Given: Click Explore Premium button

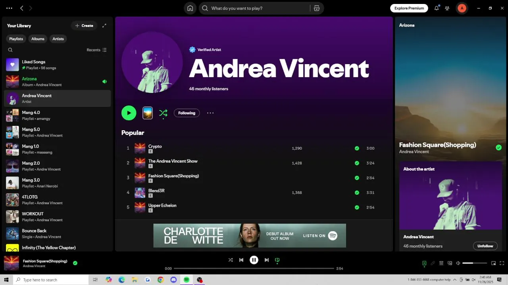Looking at the screenshot, I should click(409, 8).
